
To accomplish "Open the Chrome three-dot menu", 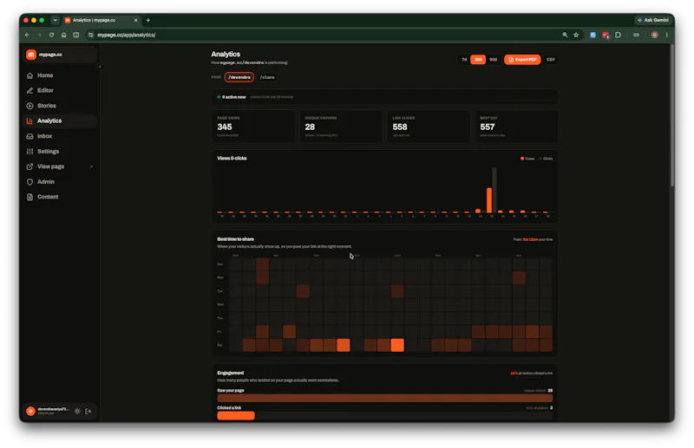I will pos(667,35).
